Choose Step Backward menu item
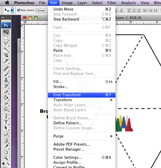The height and width of the screenshot is (168, 161). 82,19
